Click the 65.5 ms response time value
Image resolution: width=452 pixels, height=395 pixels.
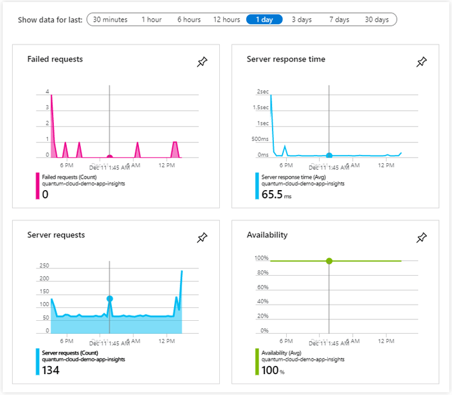click(273, 194)
